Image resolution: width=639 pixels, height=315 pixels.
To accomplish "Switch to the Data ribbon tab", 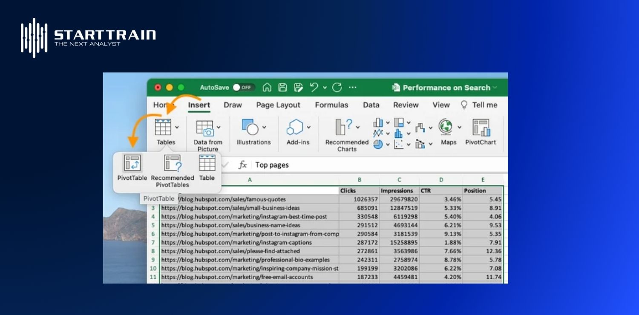I will point(371,105).
